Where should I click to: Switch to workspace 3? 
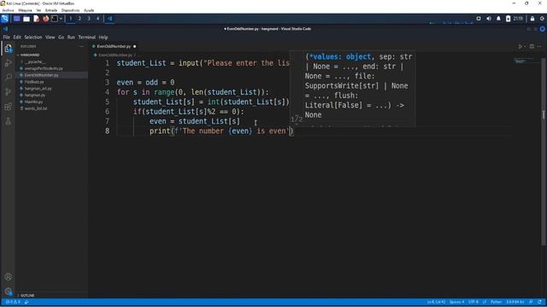[89, 19]
